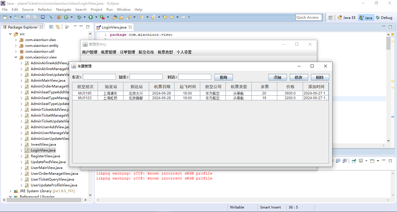
Task: Click the 到达 input field
Action: click(195, 77)
